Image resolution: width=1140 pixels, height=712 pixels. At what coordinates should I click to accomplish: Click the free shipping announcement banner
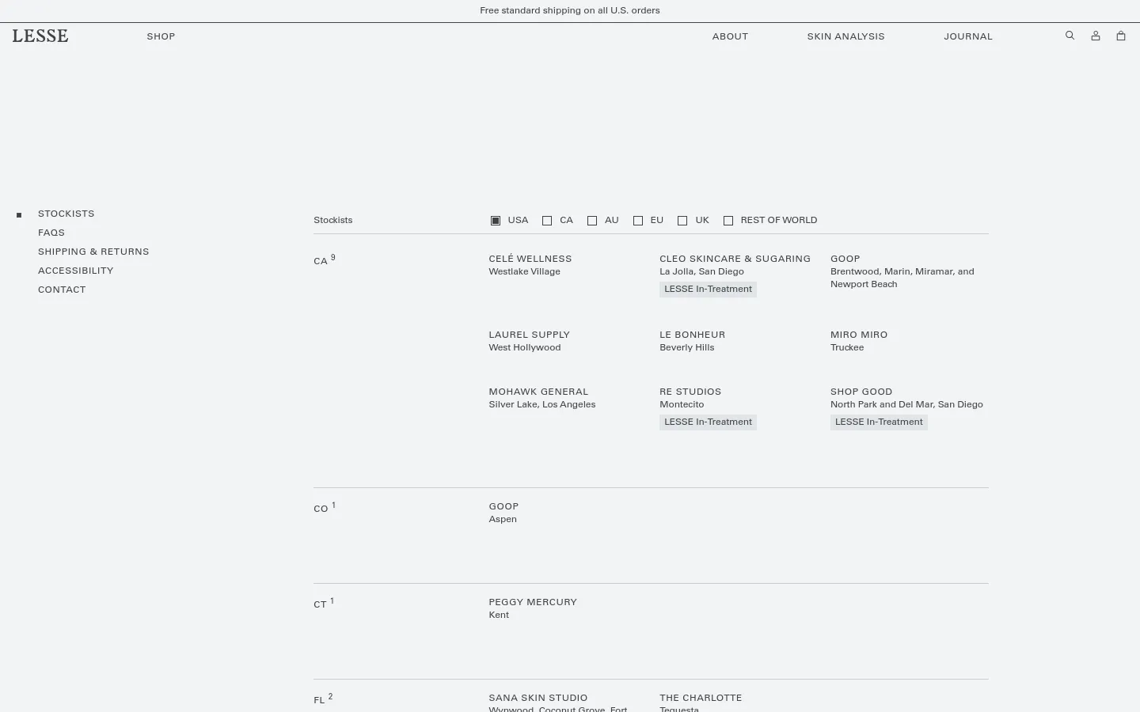pyautogui.click(x=570, y=10)
